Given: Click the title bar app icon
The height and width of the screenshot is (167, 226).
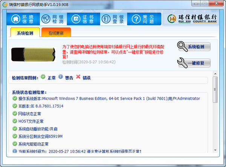Looking at the screenshot, I should coord(5,5).
